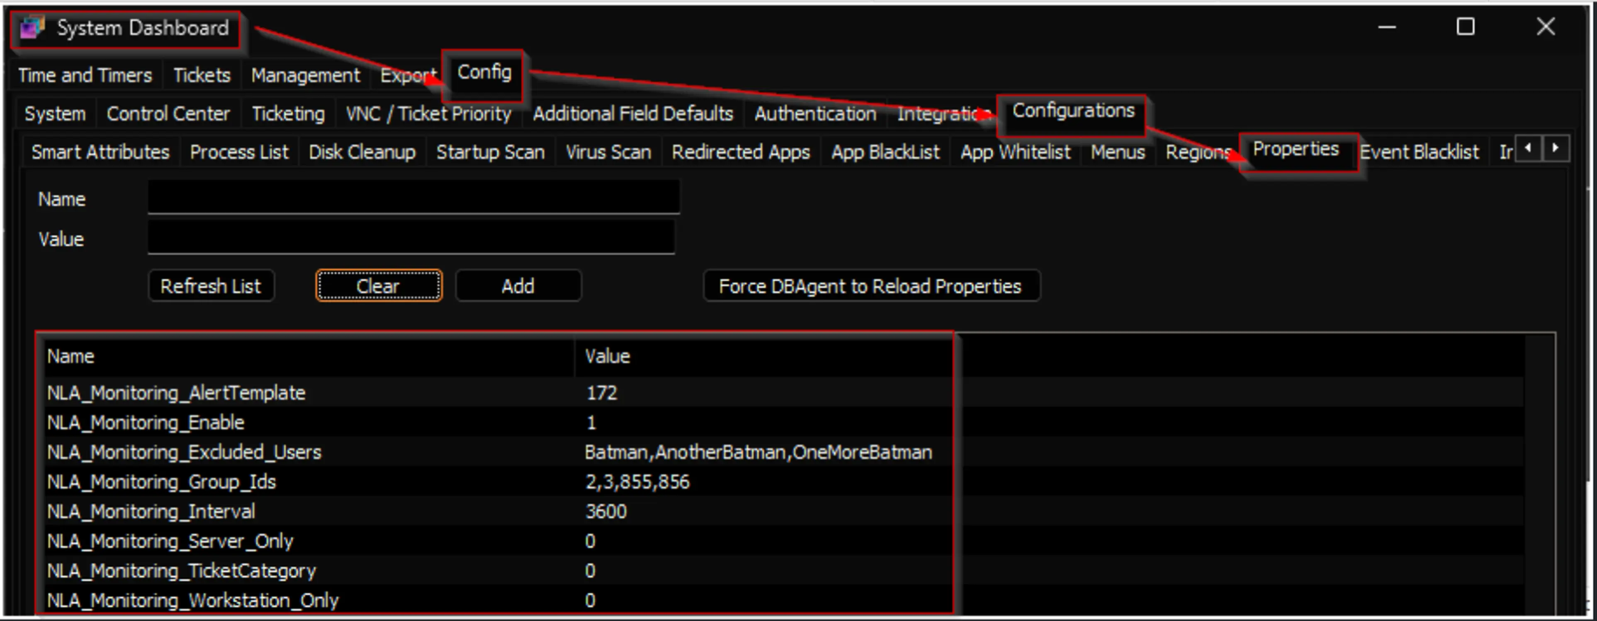Select the Export tab
This screenshot has height=621, width=1597.
coord(407,75)
